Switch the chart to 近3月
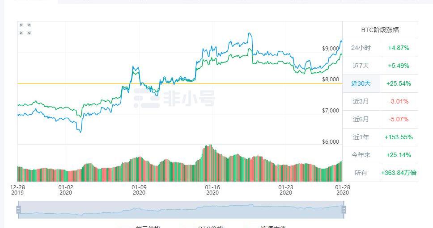Screen dimensions: 433x228 point(361,101)
